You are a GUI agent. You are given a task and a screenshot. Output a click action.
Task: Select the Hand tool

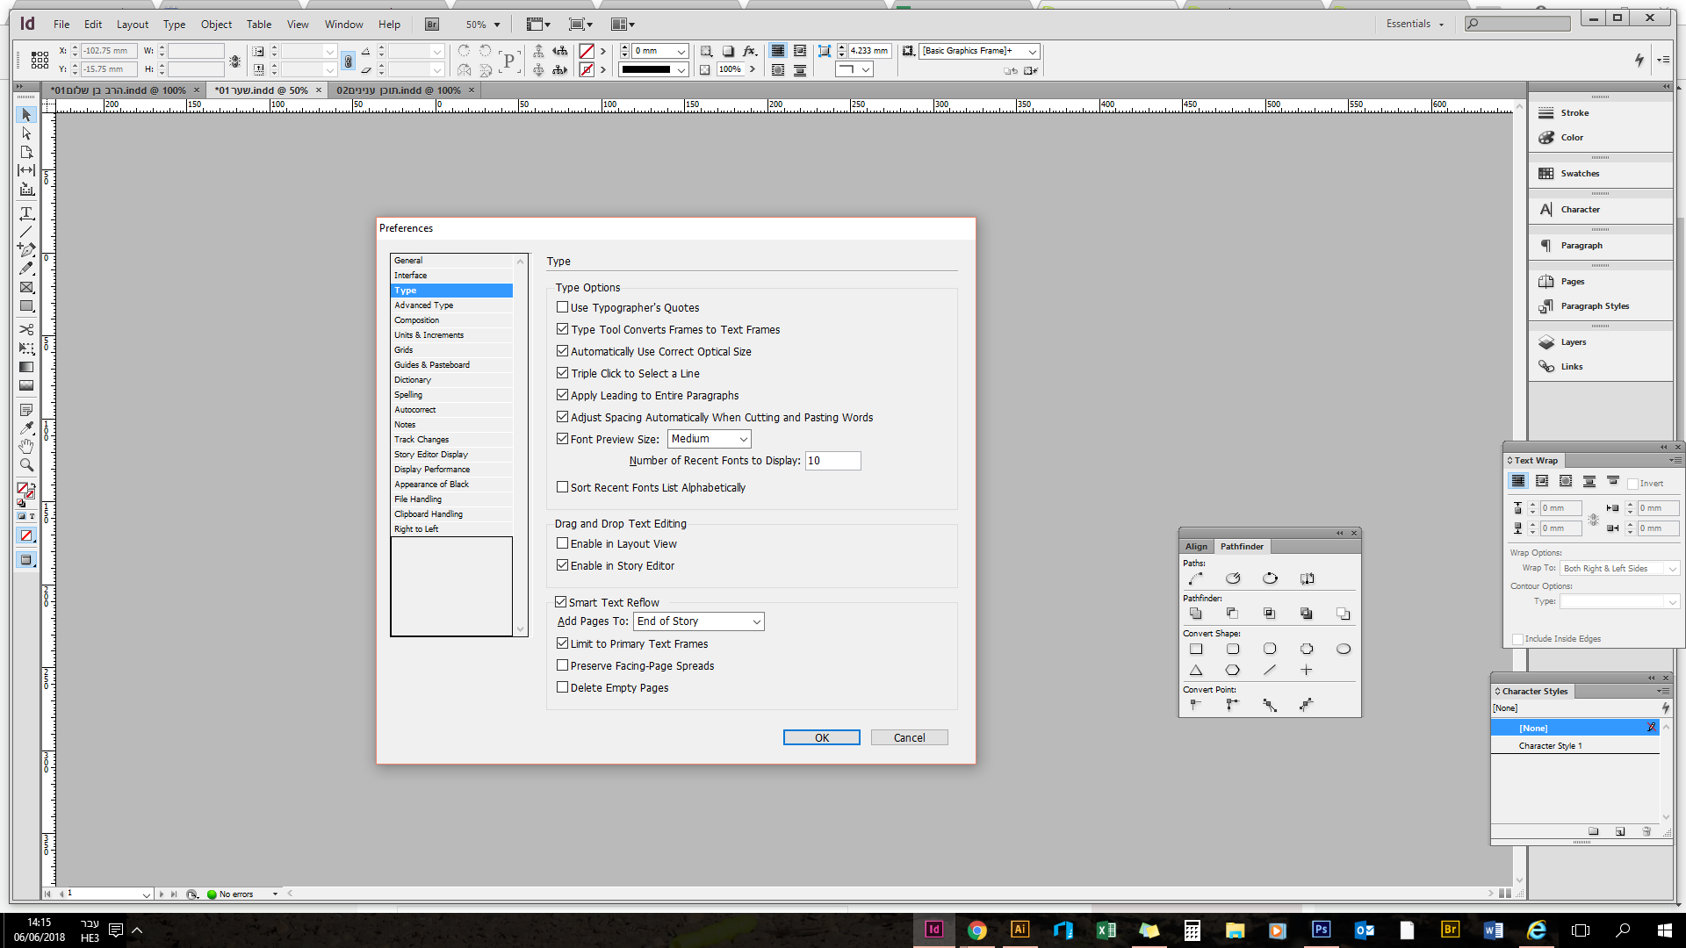pos(26,447)
